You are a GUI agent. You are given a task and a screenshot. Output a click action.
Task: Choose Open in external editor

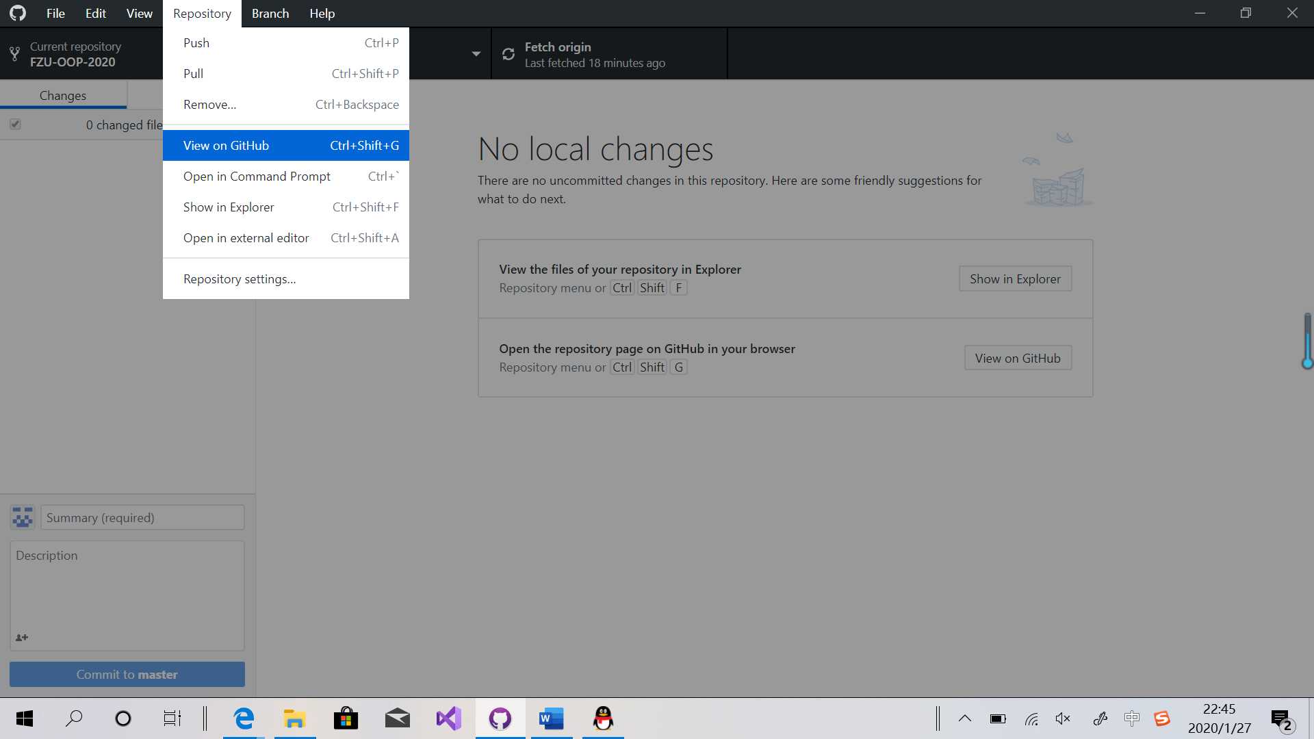(286, 238)
